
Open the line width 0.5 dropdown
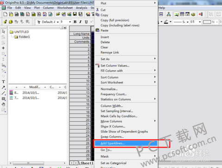click(200, 22)
